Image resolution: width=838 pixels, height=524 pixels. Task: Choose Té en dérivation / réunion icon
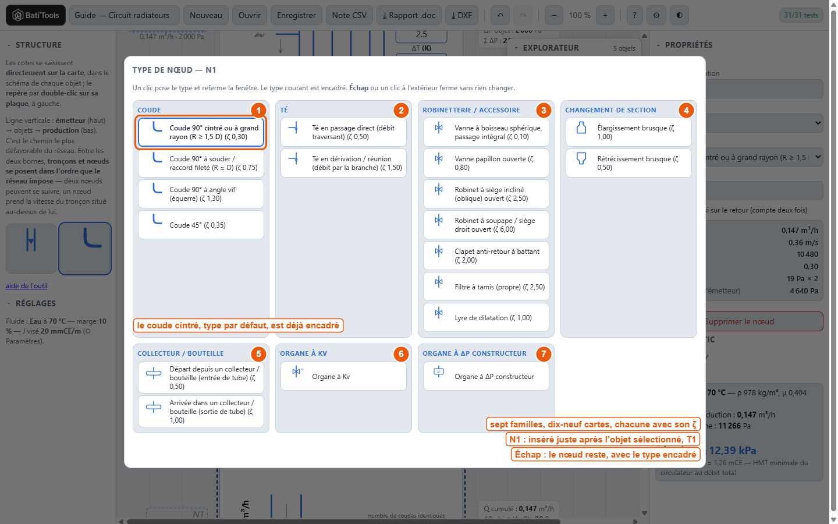tap(293, 158)
